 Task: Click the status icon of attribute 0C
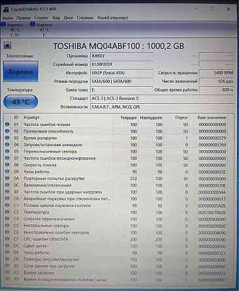point(7,185)
